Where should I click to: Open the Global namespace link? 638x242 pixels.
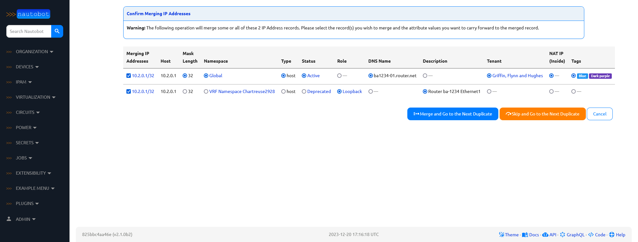pos(216,76)
